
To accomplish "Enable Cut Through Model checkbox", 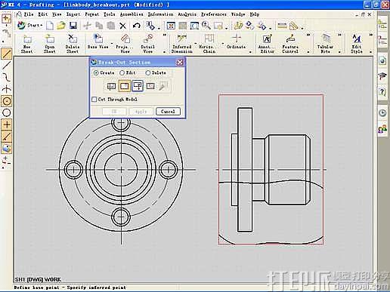I will (x=94, y=100).
